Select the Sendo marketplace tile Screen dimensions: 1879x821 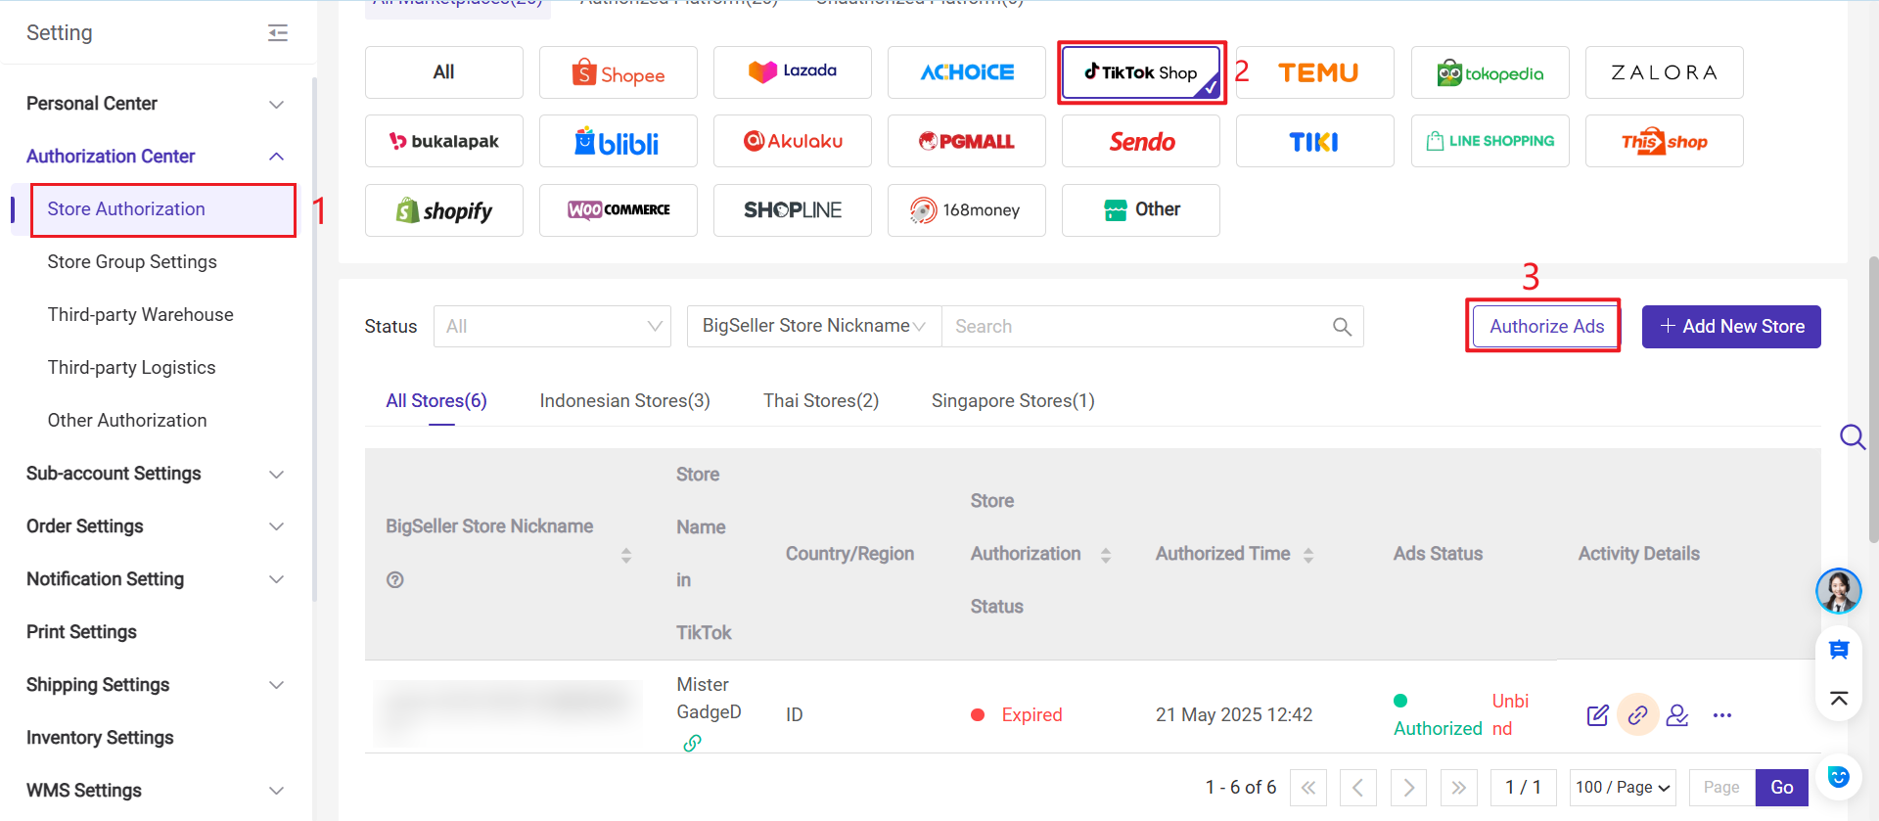click(x=1141, y=141)
